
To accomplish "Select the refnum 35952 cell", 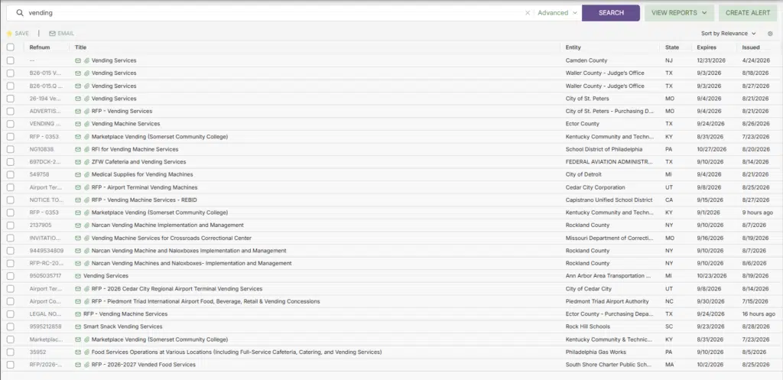I will coord(37,352).
